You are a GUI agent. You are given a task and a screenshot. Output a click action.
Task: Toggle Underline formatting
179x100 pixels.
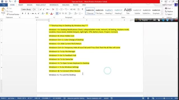(28, 14)
